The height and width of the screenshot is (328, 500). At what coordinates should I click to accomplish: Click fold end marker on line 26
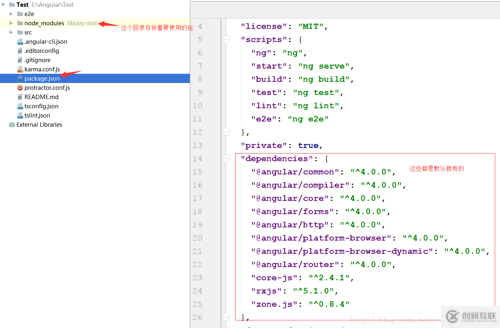click(x=226, y=317)
